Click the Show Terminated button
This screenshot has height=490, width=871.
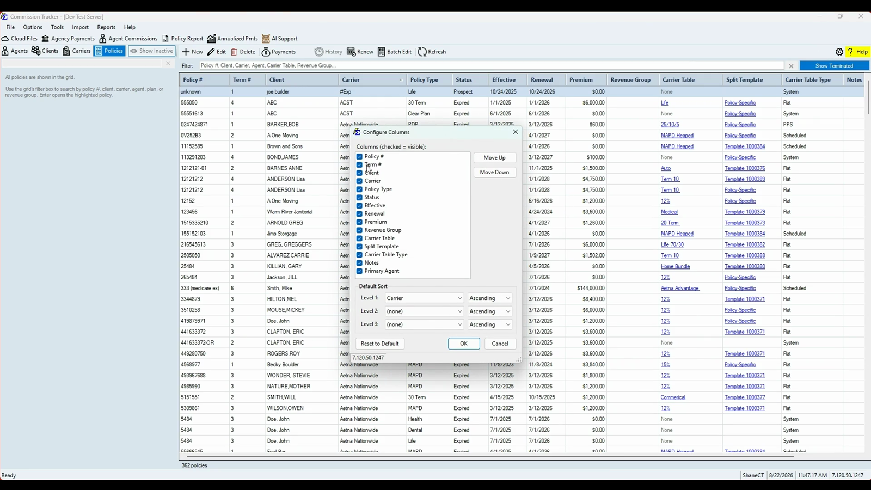(x=834, y=66)
